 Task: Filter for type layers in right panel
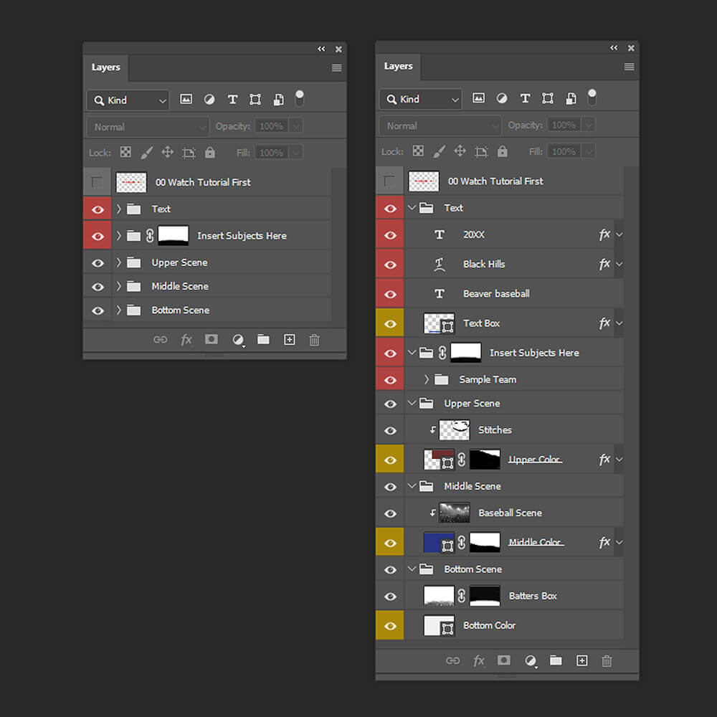click(x=525, y=99)
